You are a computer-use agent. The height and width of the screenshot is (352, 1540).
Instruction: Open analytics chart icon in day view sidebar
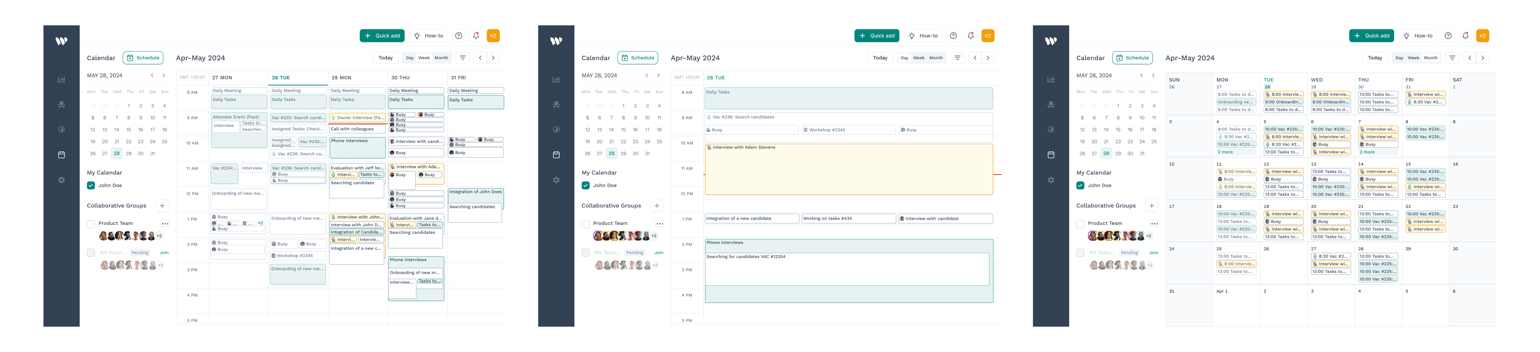pos(556,79)
